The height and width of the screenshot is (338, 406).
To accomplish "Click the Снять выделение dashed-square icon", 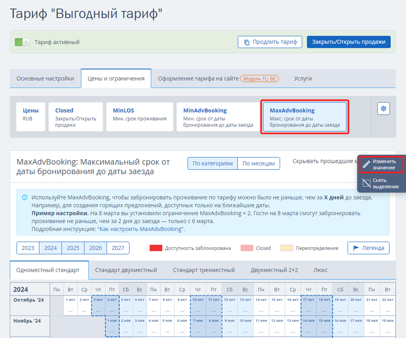I will pos(366,183).
